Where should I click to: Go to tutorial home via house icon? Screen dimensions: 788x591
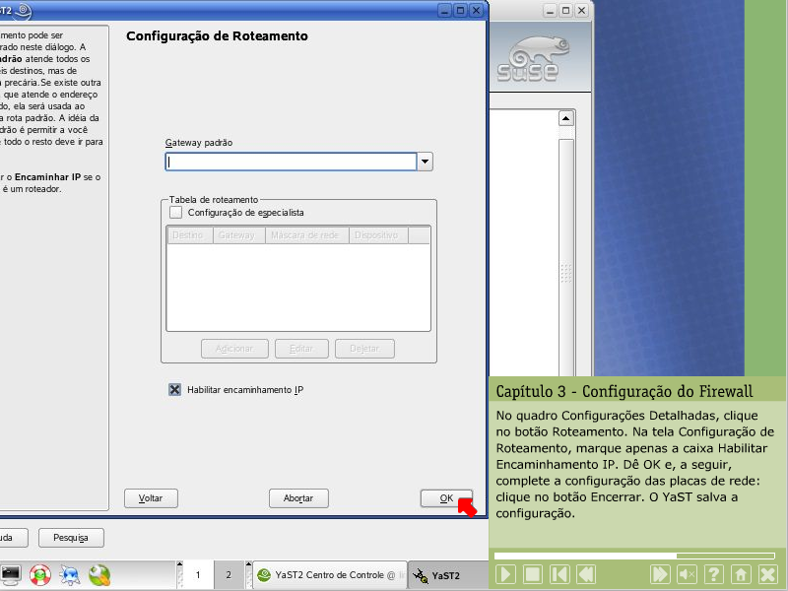pos(741,574)
